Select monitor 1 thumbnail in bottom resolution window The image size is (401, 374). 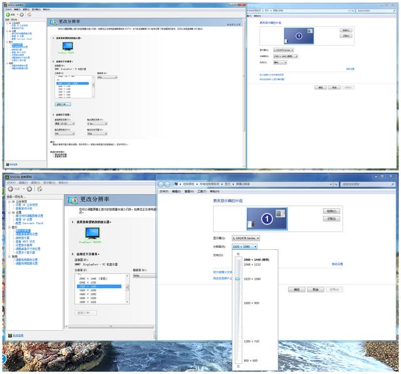coord(267,219)
